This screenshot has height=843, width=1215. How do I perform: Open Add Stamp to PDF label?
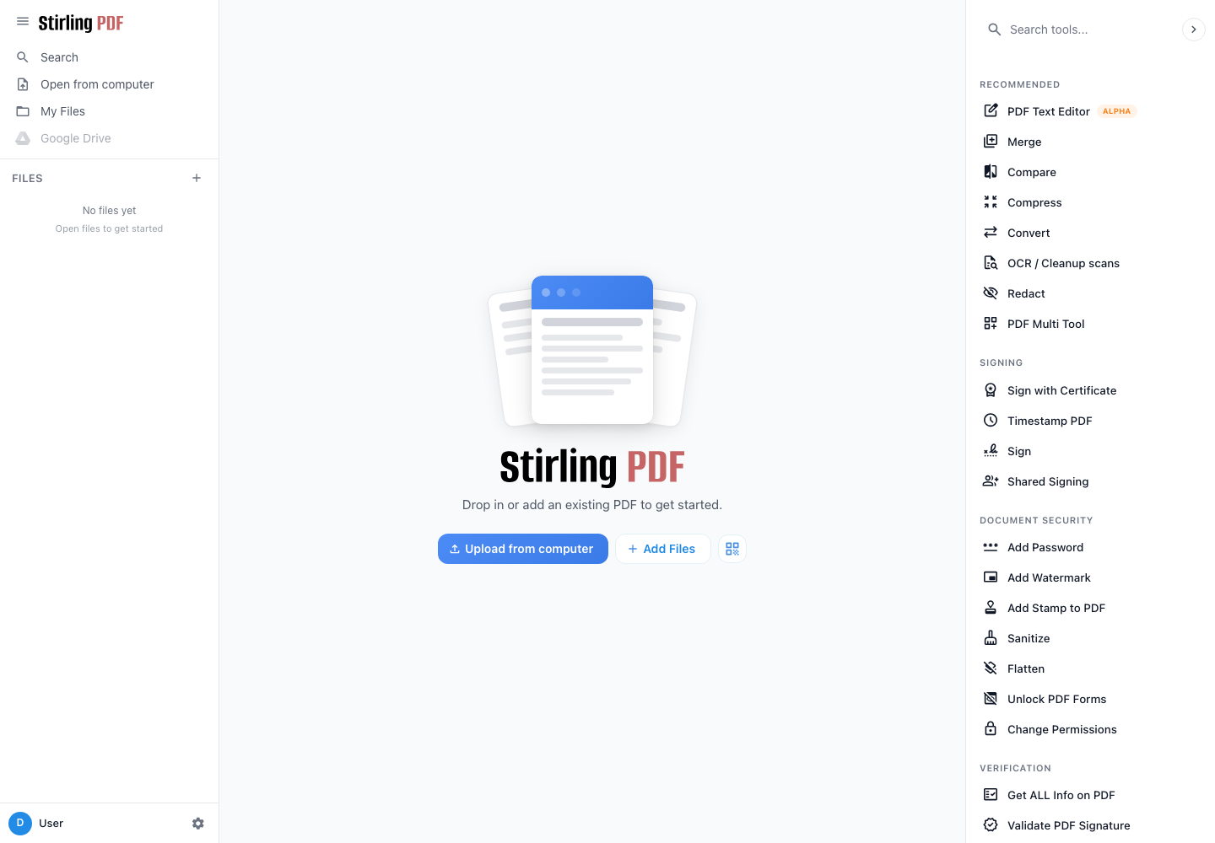click(1056, 608)
